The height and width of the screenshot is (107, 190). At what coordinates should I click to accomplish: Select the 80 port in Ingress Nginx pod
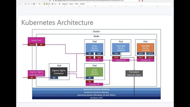coord(54,78)
